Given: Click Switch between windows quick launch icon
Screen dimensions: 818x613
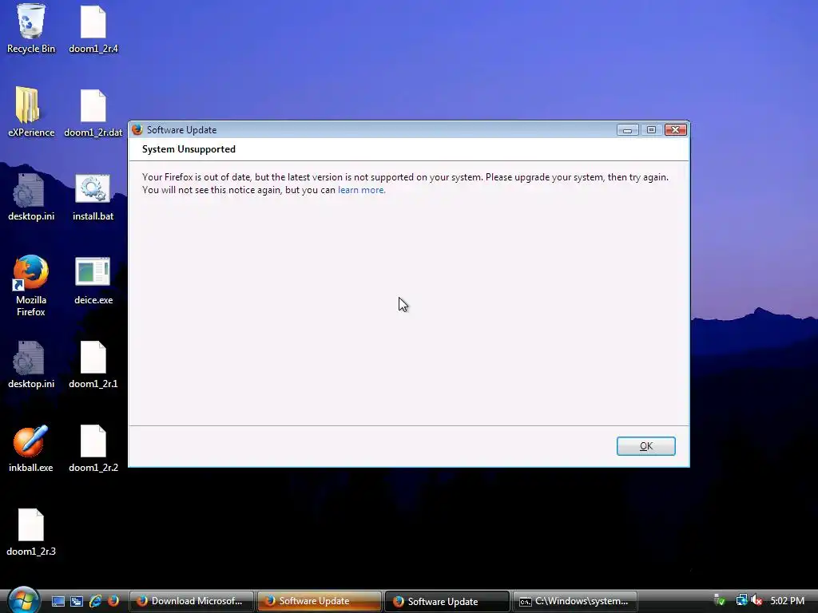Looking at the screenshot, I should (77, 601).
